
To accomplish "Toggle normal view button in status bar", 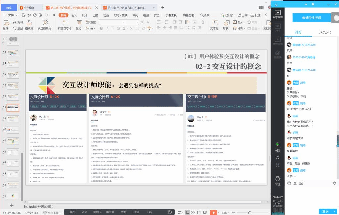I will coord(188,212).
